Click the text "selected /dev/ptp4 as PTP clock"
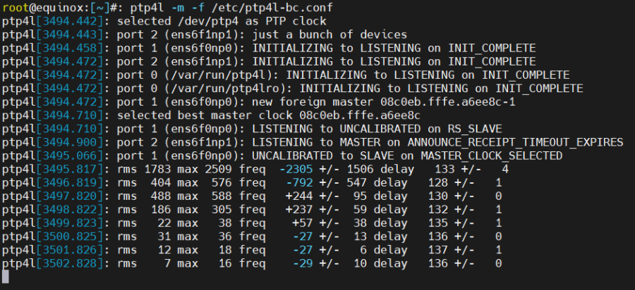The width and height of the screenshot is (635, 290). click(x=222, y=21)
